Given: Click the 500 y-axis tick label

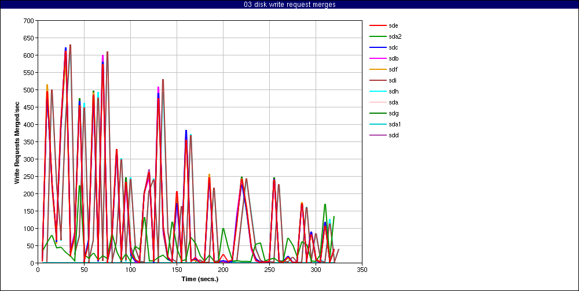Looking at the screenshot, I should click(x=30, y=90).
